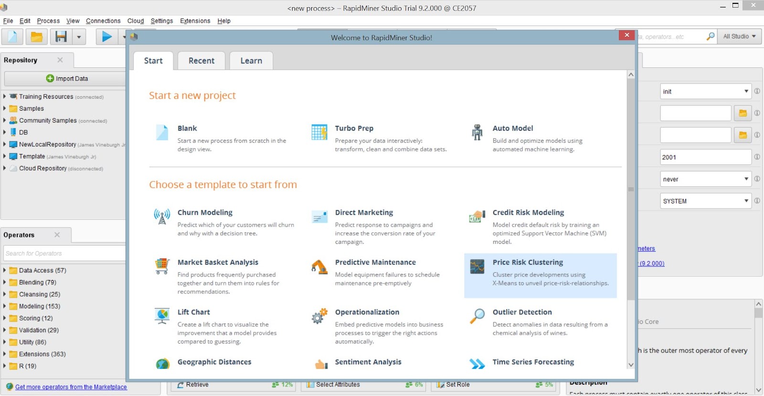Image resolution: width=764 pixels, height=396 pixels.
Task: Pick the Time Series Forecasting arrows icon
Action: coord(477,364)
